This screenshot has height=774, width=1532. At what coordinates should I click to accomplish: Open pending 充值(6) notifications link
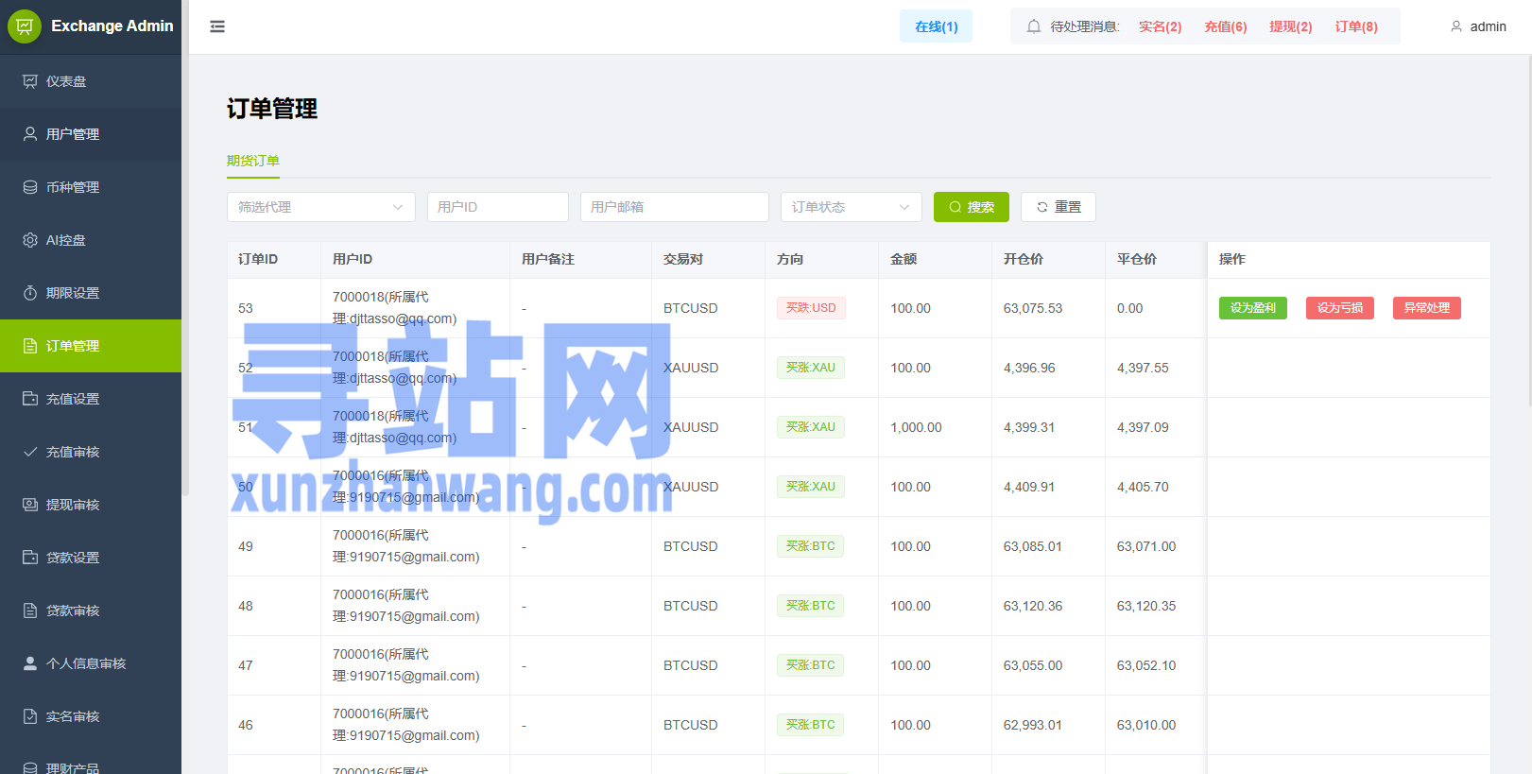(1225, 26)
